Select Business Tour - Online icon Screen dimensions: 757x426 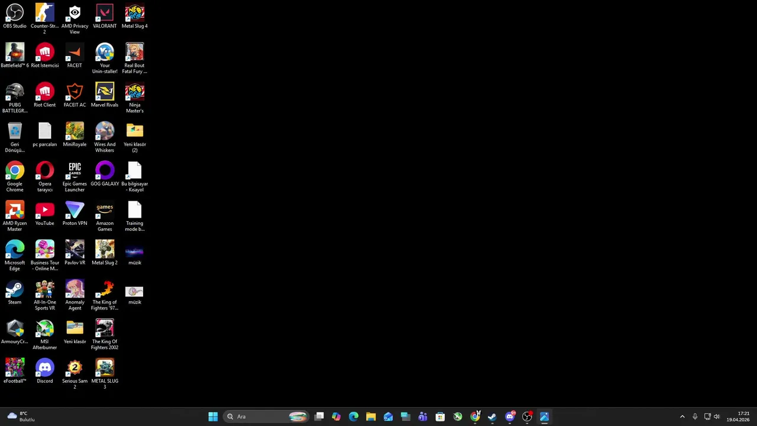click(x=44, y=256)
